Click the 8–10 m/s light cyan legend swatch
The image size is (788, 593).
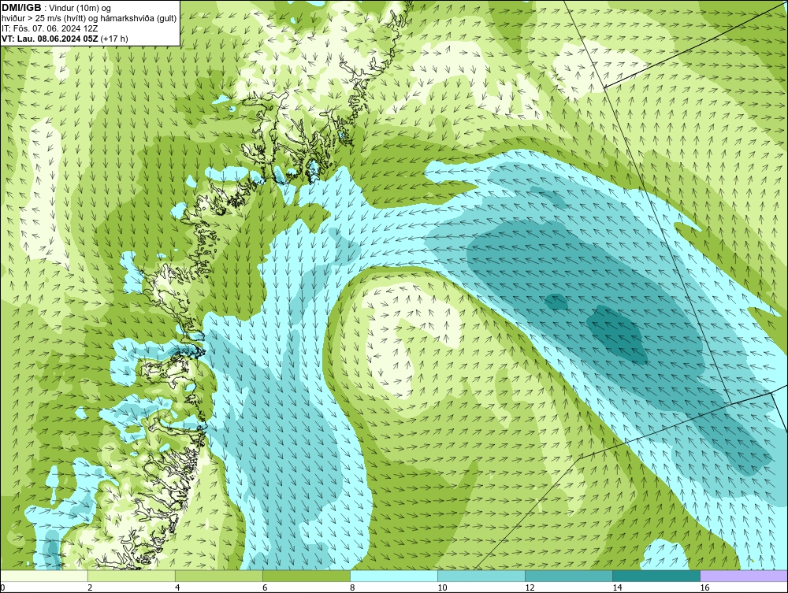393,576
